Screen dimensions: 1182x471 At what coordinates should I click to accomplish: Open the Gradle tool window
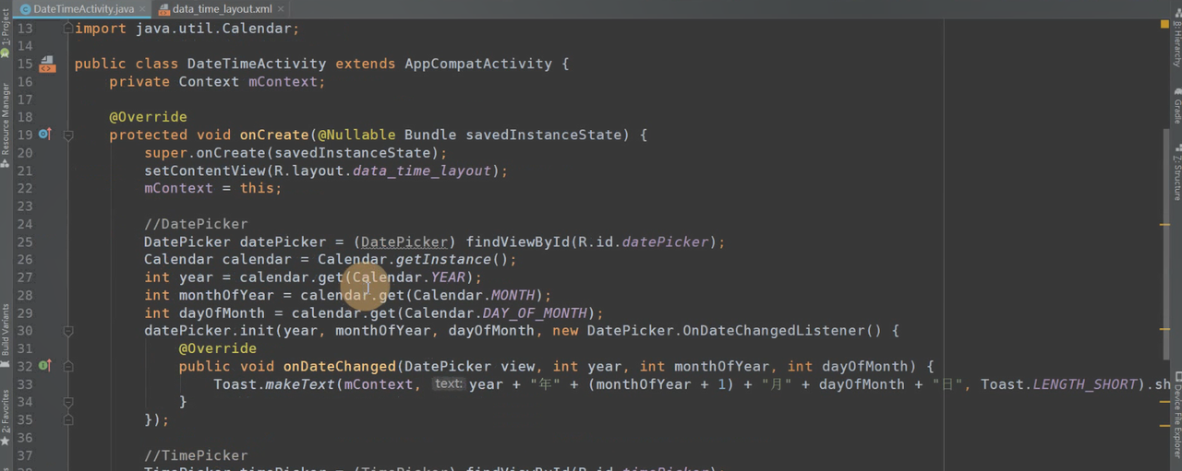point(1176,106)
